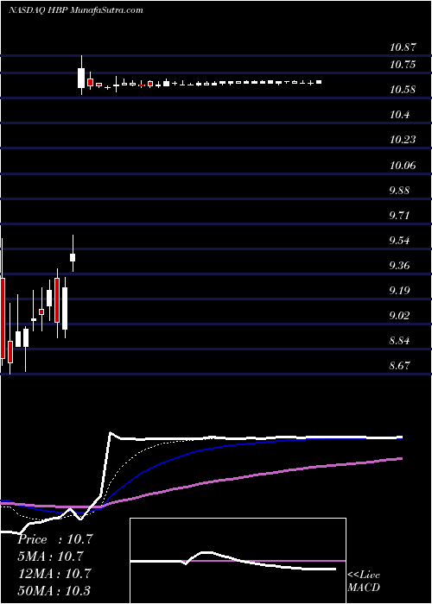
Task: Click the 10.58 price axis label
Action: 403,90
